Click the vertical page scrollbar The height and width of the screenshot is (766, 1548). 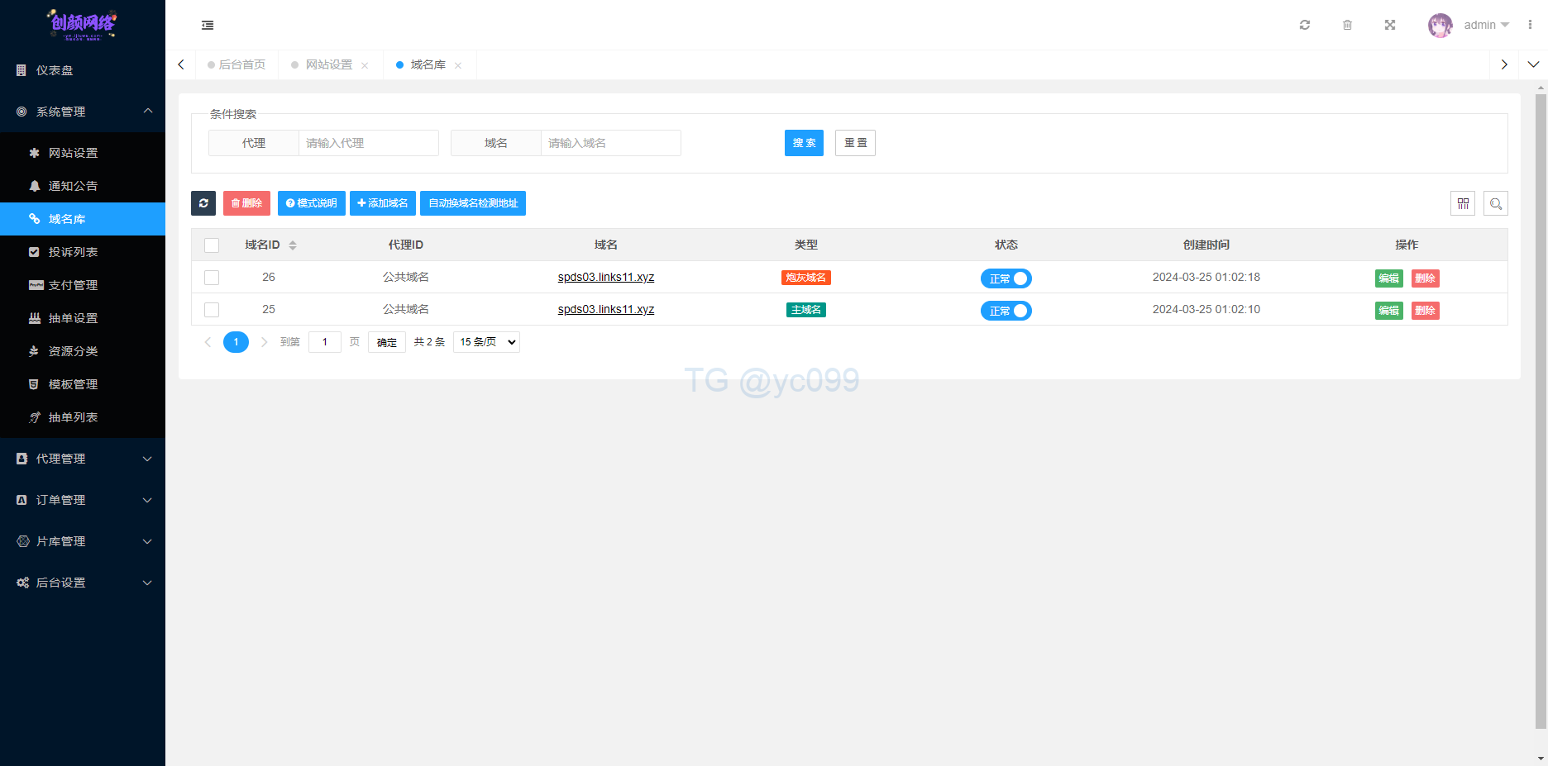tap(1541, 413)
